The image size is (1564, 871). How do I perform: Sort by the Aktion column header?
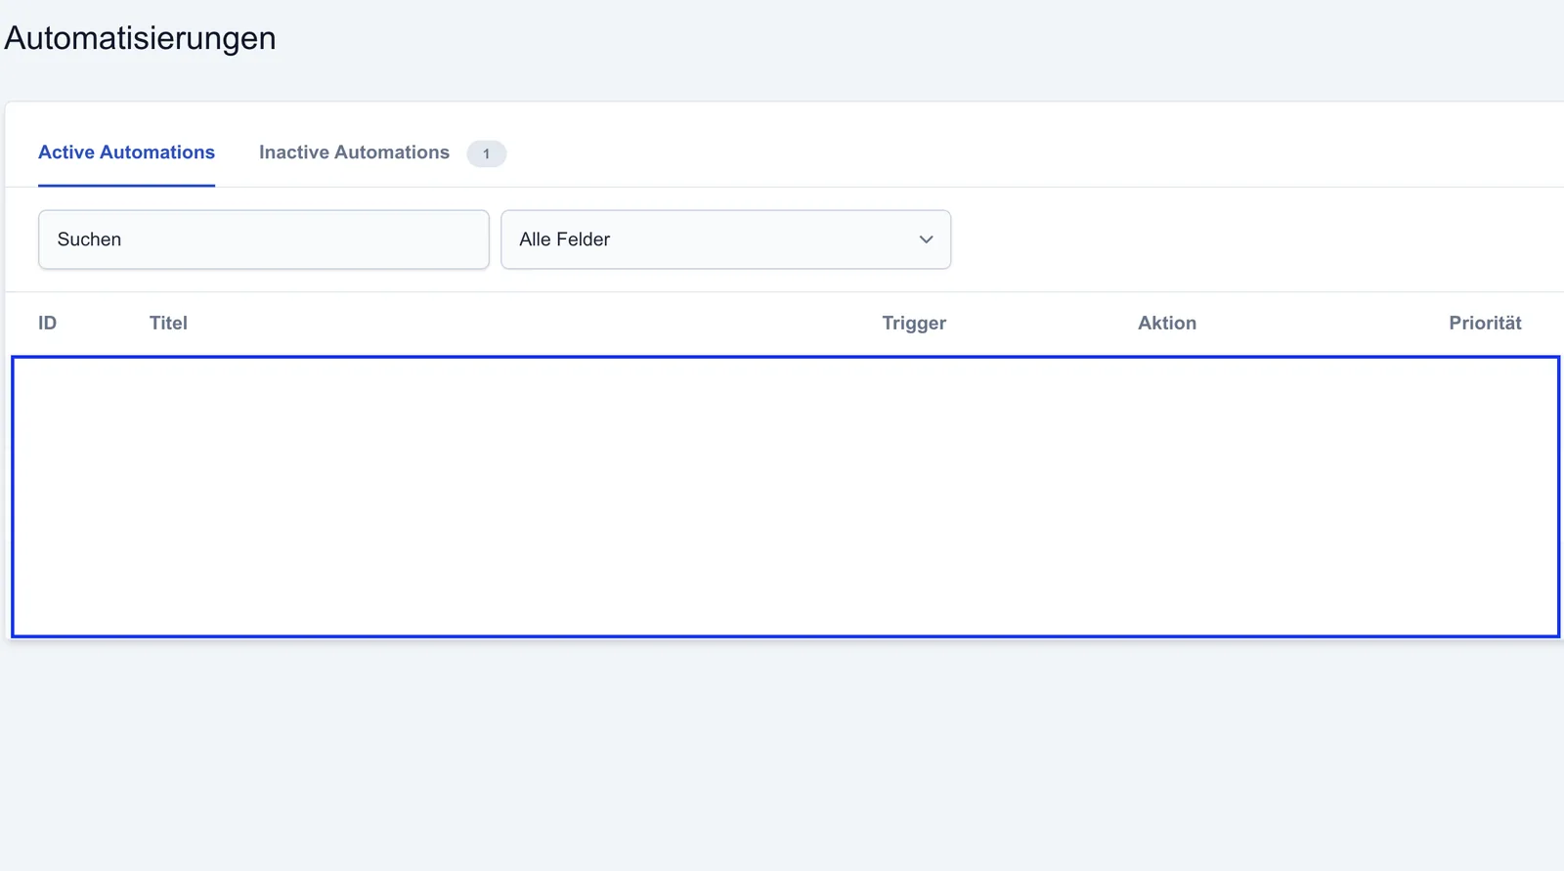pyautogui.click(x=1167, y=323)
